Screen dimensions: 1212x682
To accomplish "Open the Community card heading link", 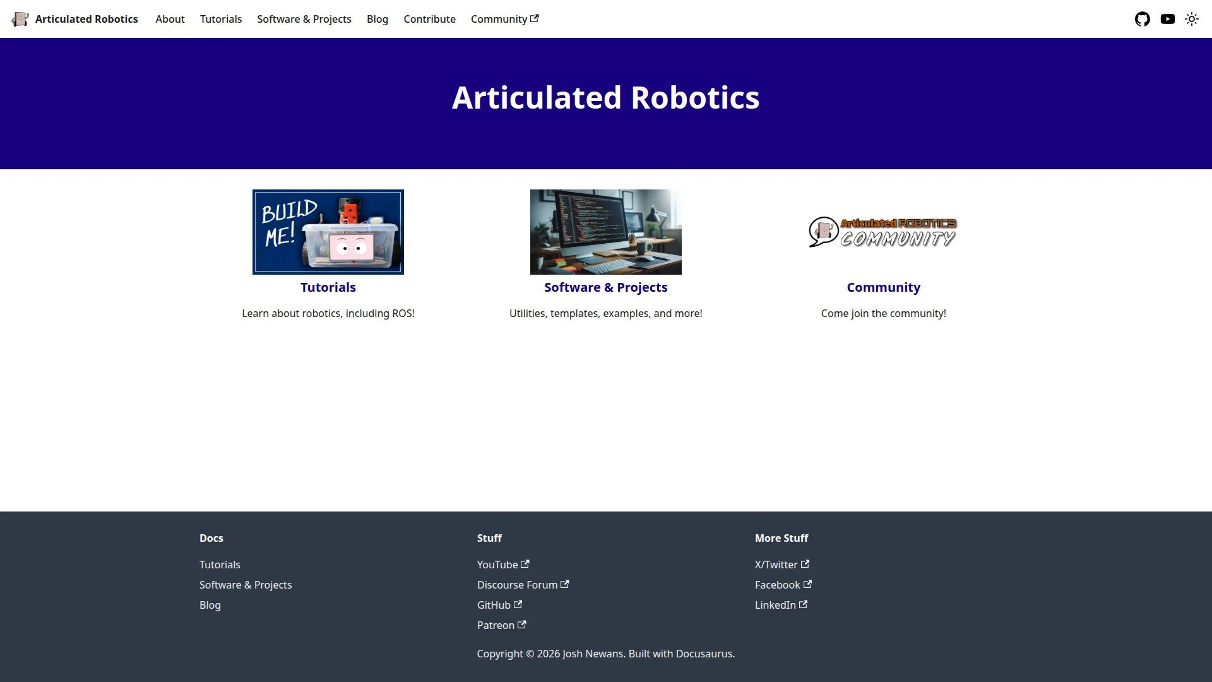I will 884,287.
